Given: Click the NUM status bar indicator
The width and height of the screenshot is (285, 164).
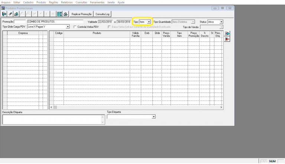Looking at the screenshot, I should 272,161.
